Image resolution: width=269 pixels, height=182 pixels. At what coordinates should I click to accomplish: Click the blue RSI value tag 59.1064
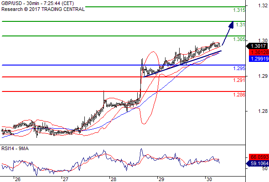[x=257, y=163]
